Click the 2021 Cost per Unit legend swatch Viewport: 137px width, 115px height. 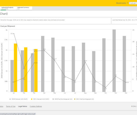32,99
